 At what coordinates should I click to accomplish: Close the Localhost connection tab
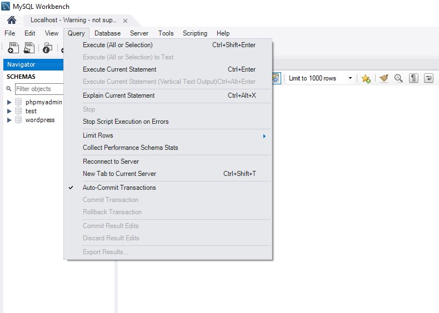125,21
